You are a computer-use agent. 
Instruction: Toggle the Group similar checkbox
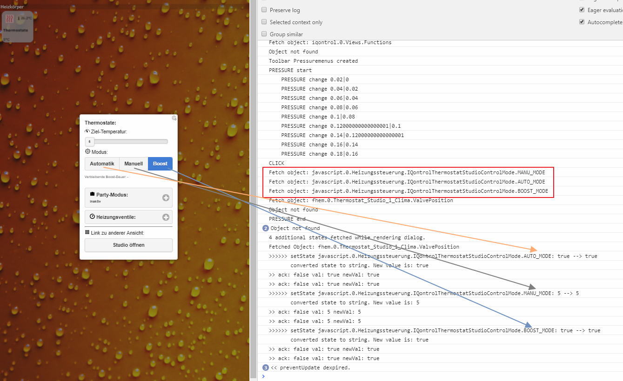264,34
